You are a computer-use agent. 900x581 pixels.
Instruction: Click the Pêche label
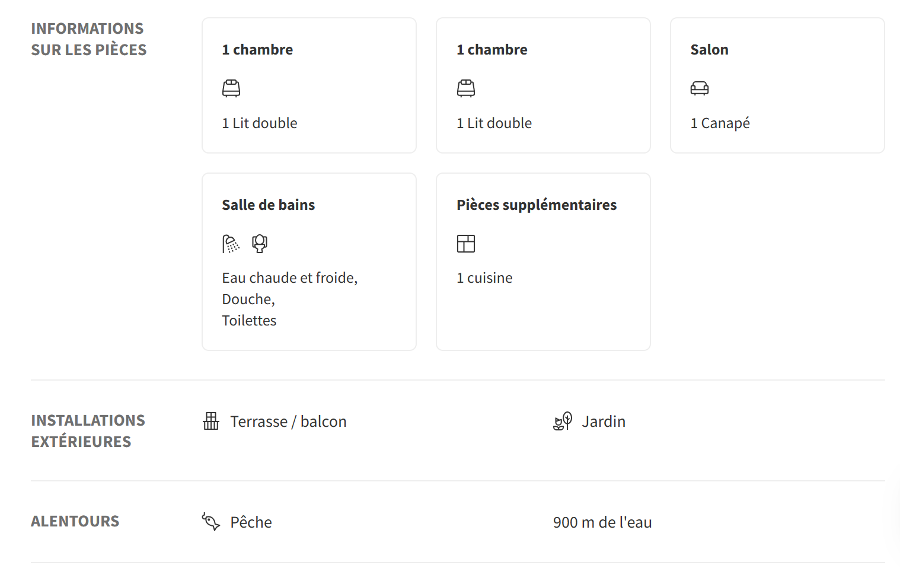pyautogui.click(x=251, y=522)
